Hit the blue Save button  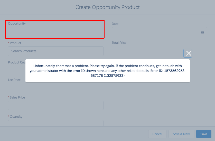(x=204, y=134)
